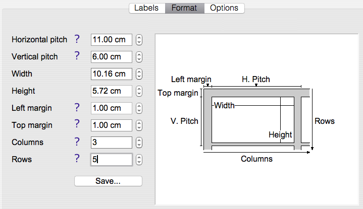Open the Left margin help question mark
Screen dimensions: 363x209
[77, 107]
